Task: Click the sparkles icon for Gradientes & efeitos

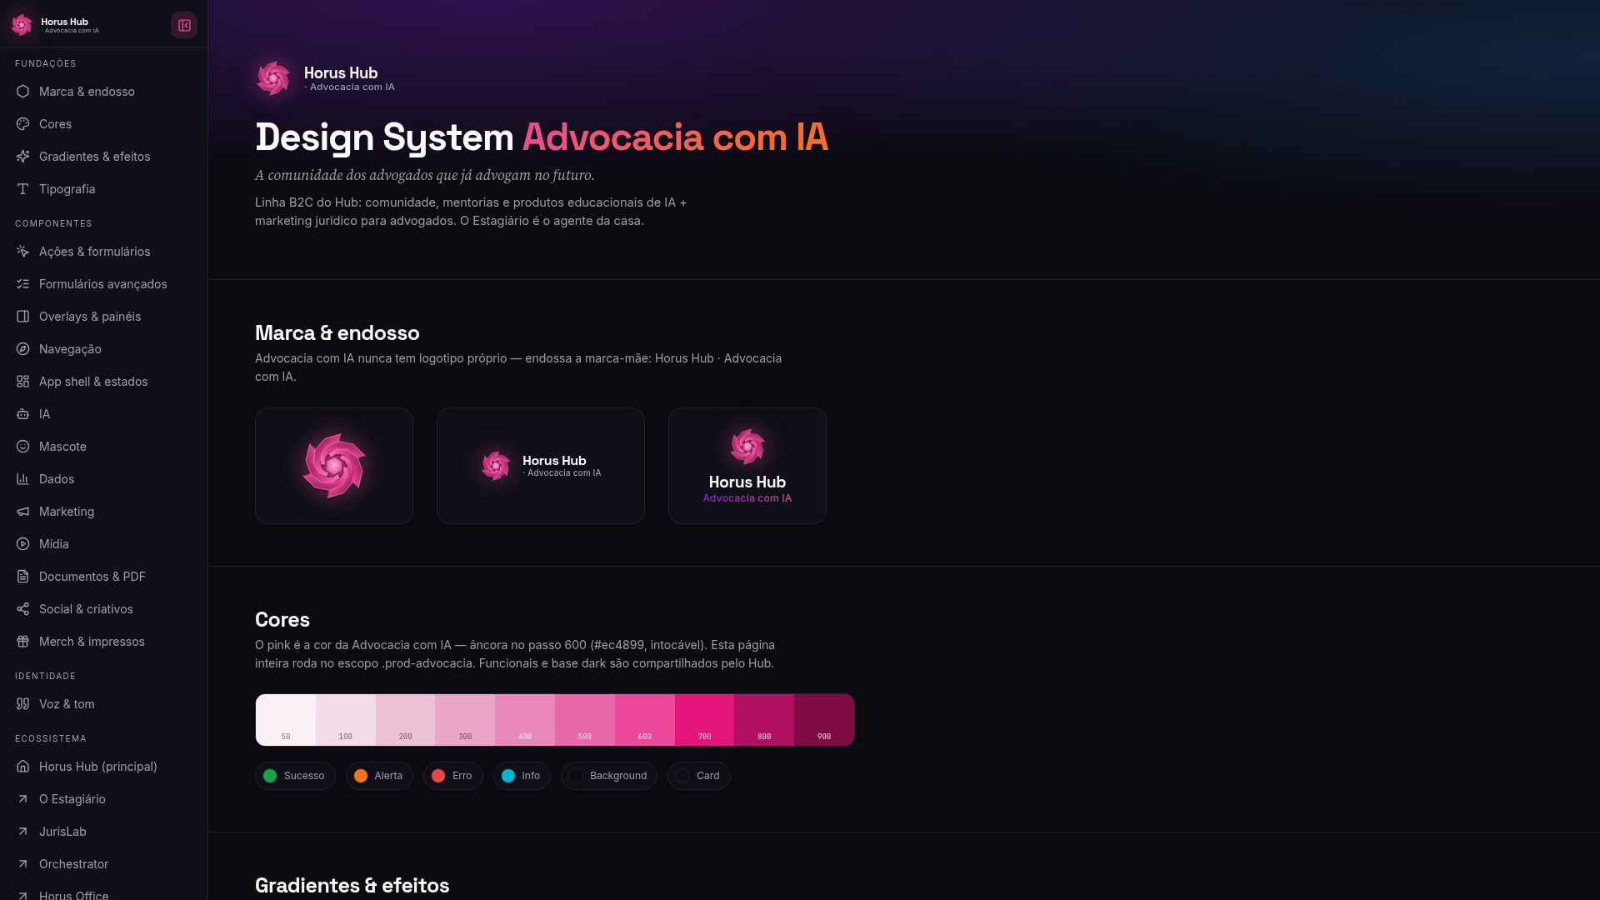Action: 22,157
